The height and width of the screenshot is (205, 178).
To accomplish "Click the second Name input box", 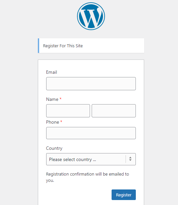I will pyautogui.click(x=114, y=111).
